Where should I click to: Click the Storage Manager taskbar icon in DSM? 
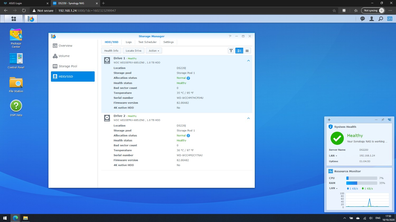[31, 19]
